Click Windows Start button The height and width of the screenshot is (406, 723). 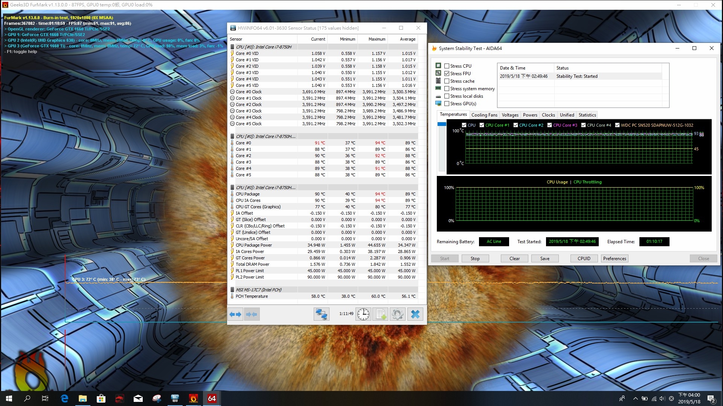click(9, 398)
